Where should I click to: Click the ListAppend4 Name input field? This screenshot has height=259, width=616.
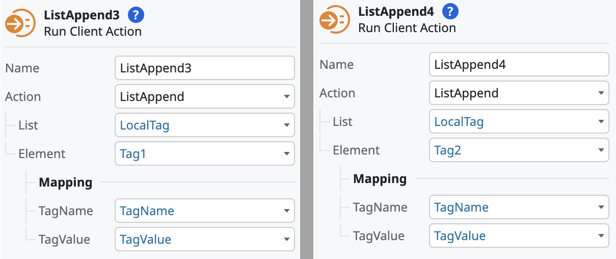[519, 65]
